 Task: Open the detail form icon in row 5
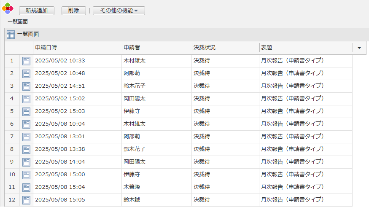point(26,111)
